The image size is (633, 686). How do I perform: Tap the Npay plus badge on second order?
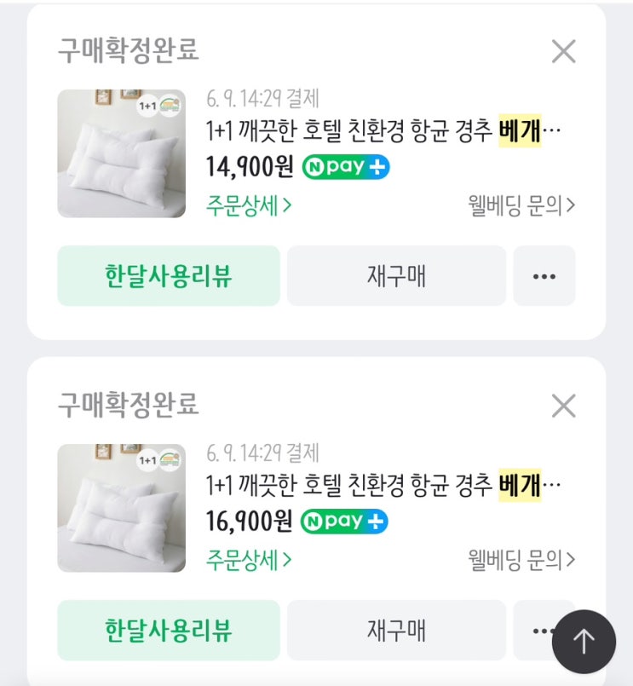point(344,522)
